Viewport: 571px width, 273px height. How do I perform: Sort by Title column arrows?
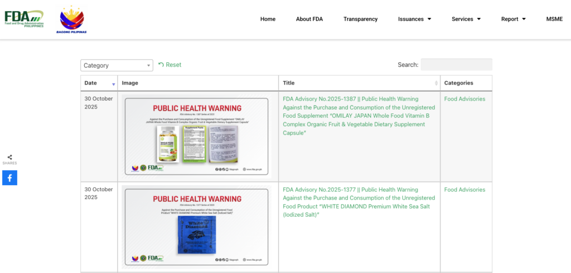(436, 83)
